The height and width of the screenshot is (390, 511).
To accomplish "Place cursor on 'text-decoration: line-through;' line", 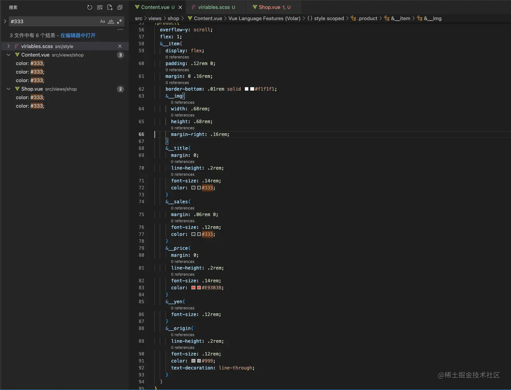I will click(x=213, y=368).
